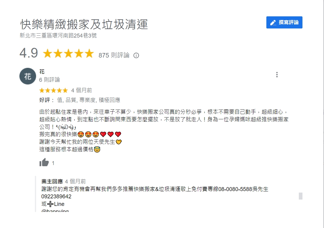Click the like count next to thumbs-up
Viewport: 324px width, 228px height.
tap(53, 163)
